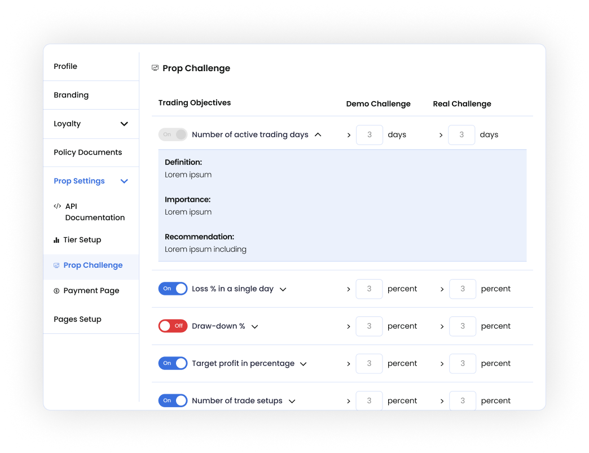Click the Tier Setup chart icon
Viewport: 589px width, 453px height.
[x=57, y=239]
